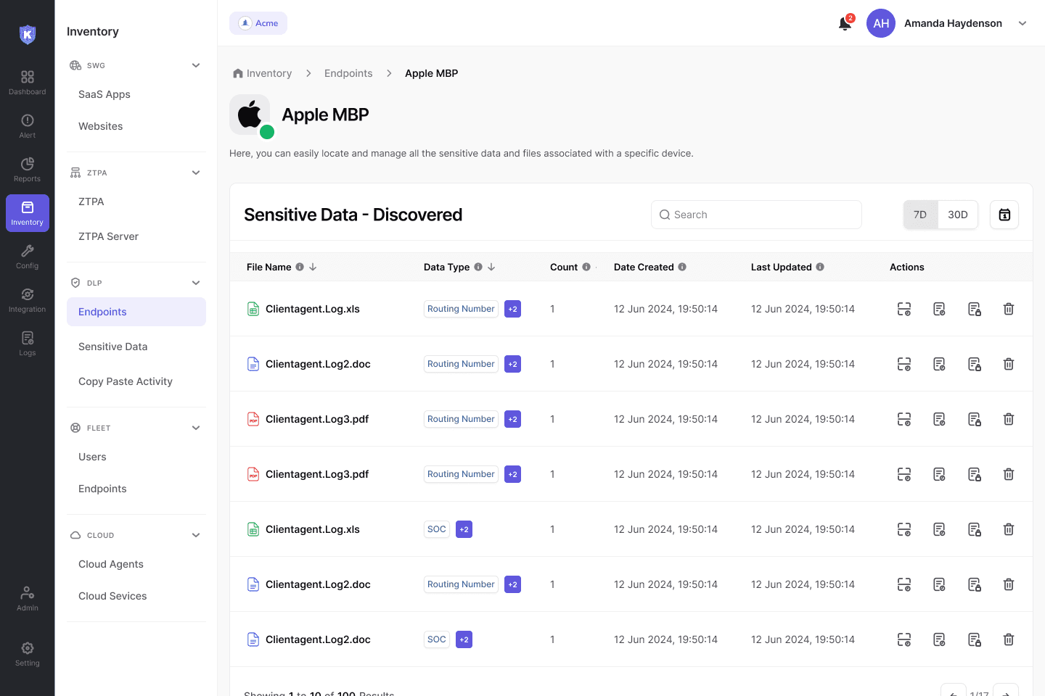Viewport: 1045px width, 696px height.
Task: Switch time range to 7D
Action: (x=920, y=215)
